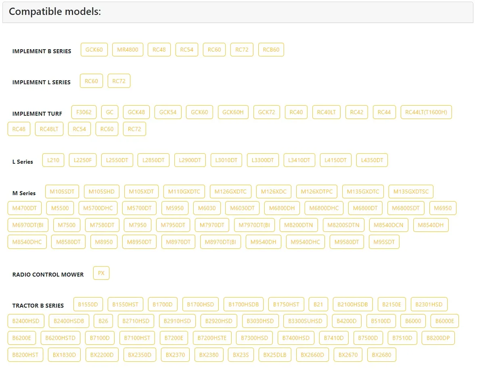Click the B26 model tag

click(103, 321)
